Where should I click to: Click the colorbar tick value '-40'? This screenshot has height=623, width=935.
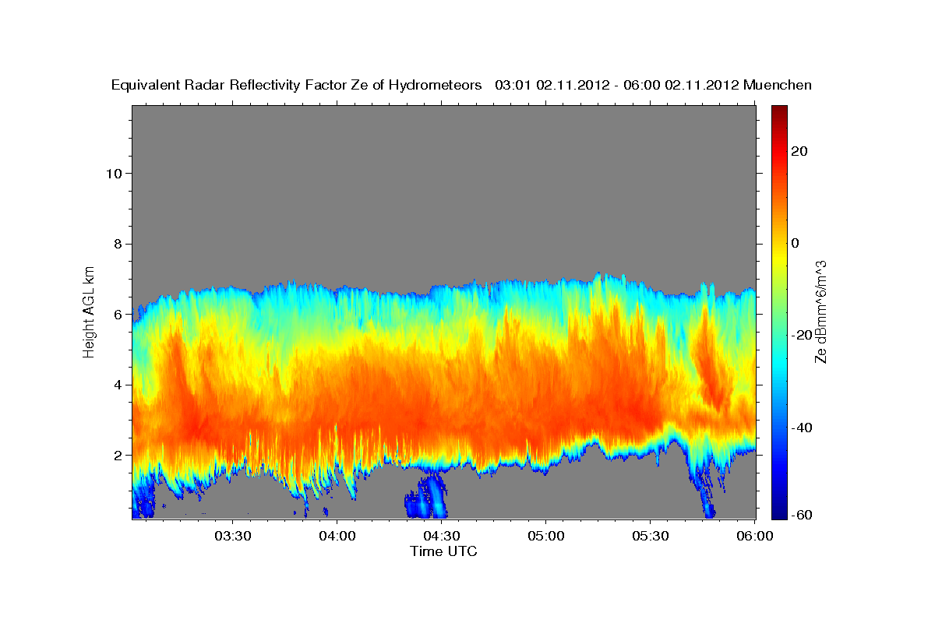(x=802, y=428)
